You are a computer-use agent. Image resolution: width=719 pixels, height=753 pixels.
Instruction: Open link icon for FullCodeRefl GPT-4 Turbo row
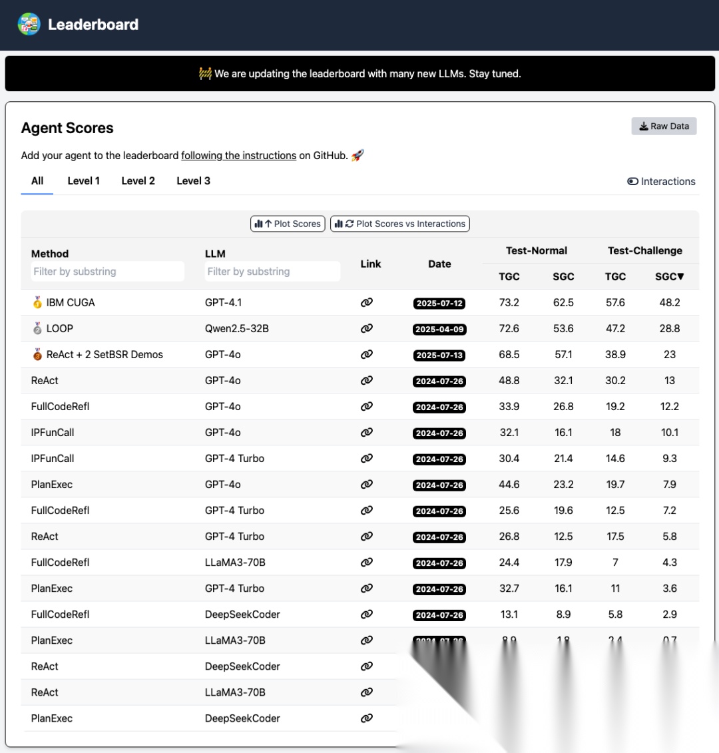(x=366, y=510)
